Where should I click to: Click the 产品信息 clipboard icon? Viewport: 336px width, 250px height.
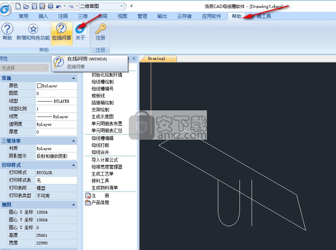pos(88,202)
